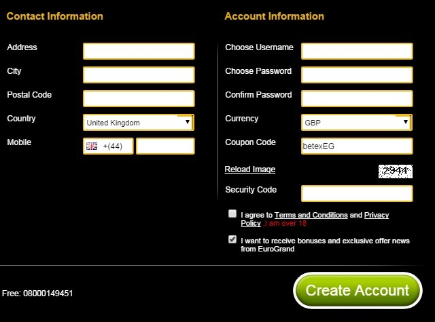Open the Terms and Conditions link
This screenshot has height=322, width=435.
[311, 215]
